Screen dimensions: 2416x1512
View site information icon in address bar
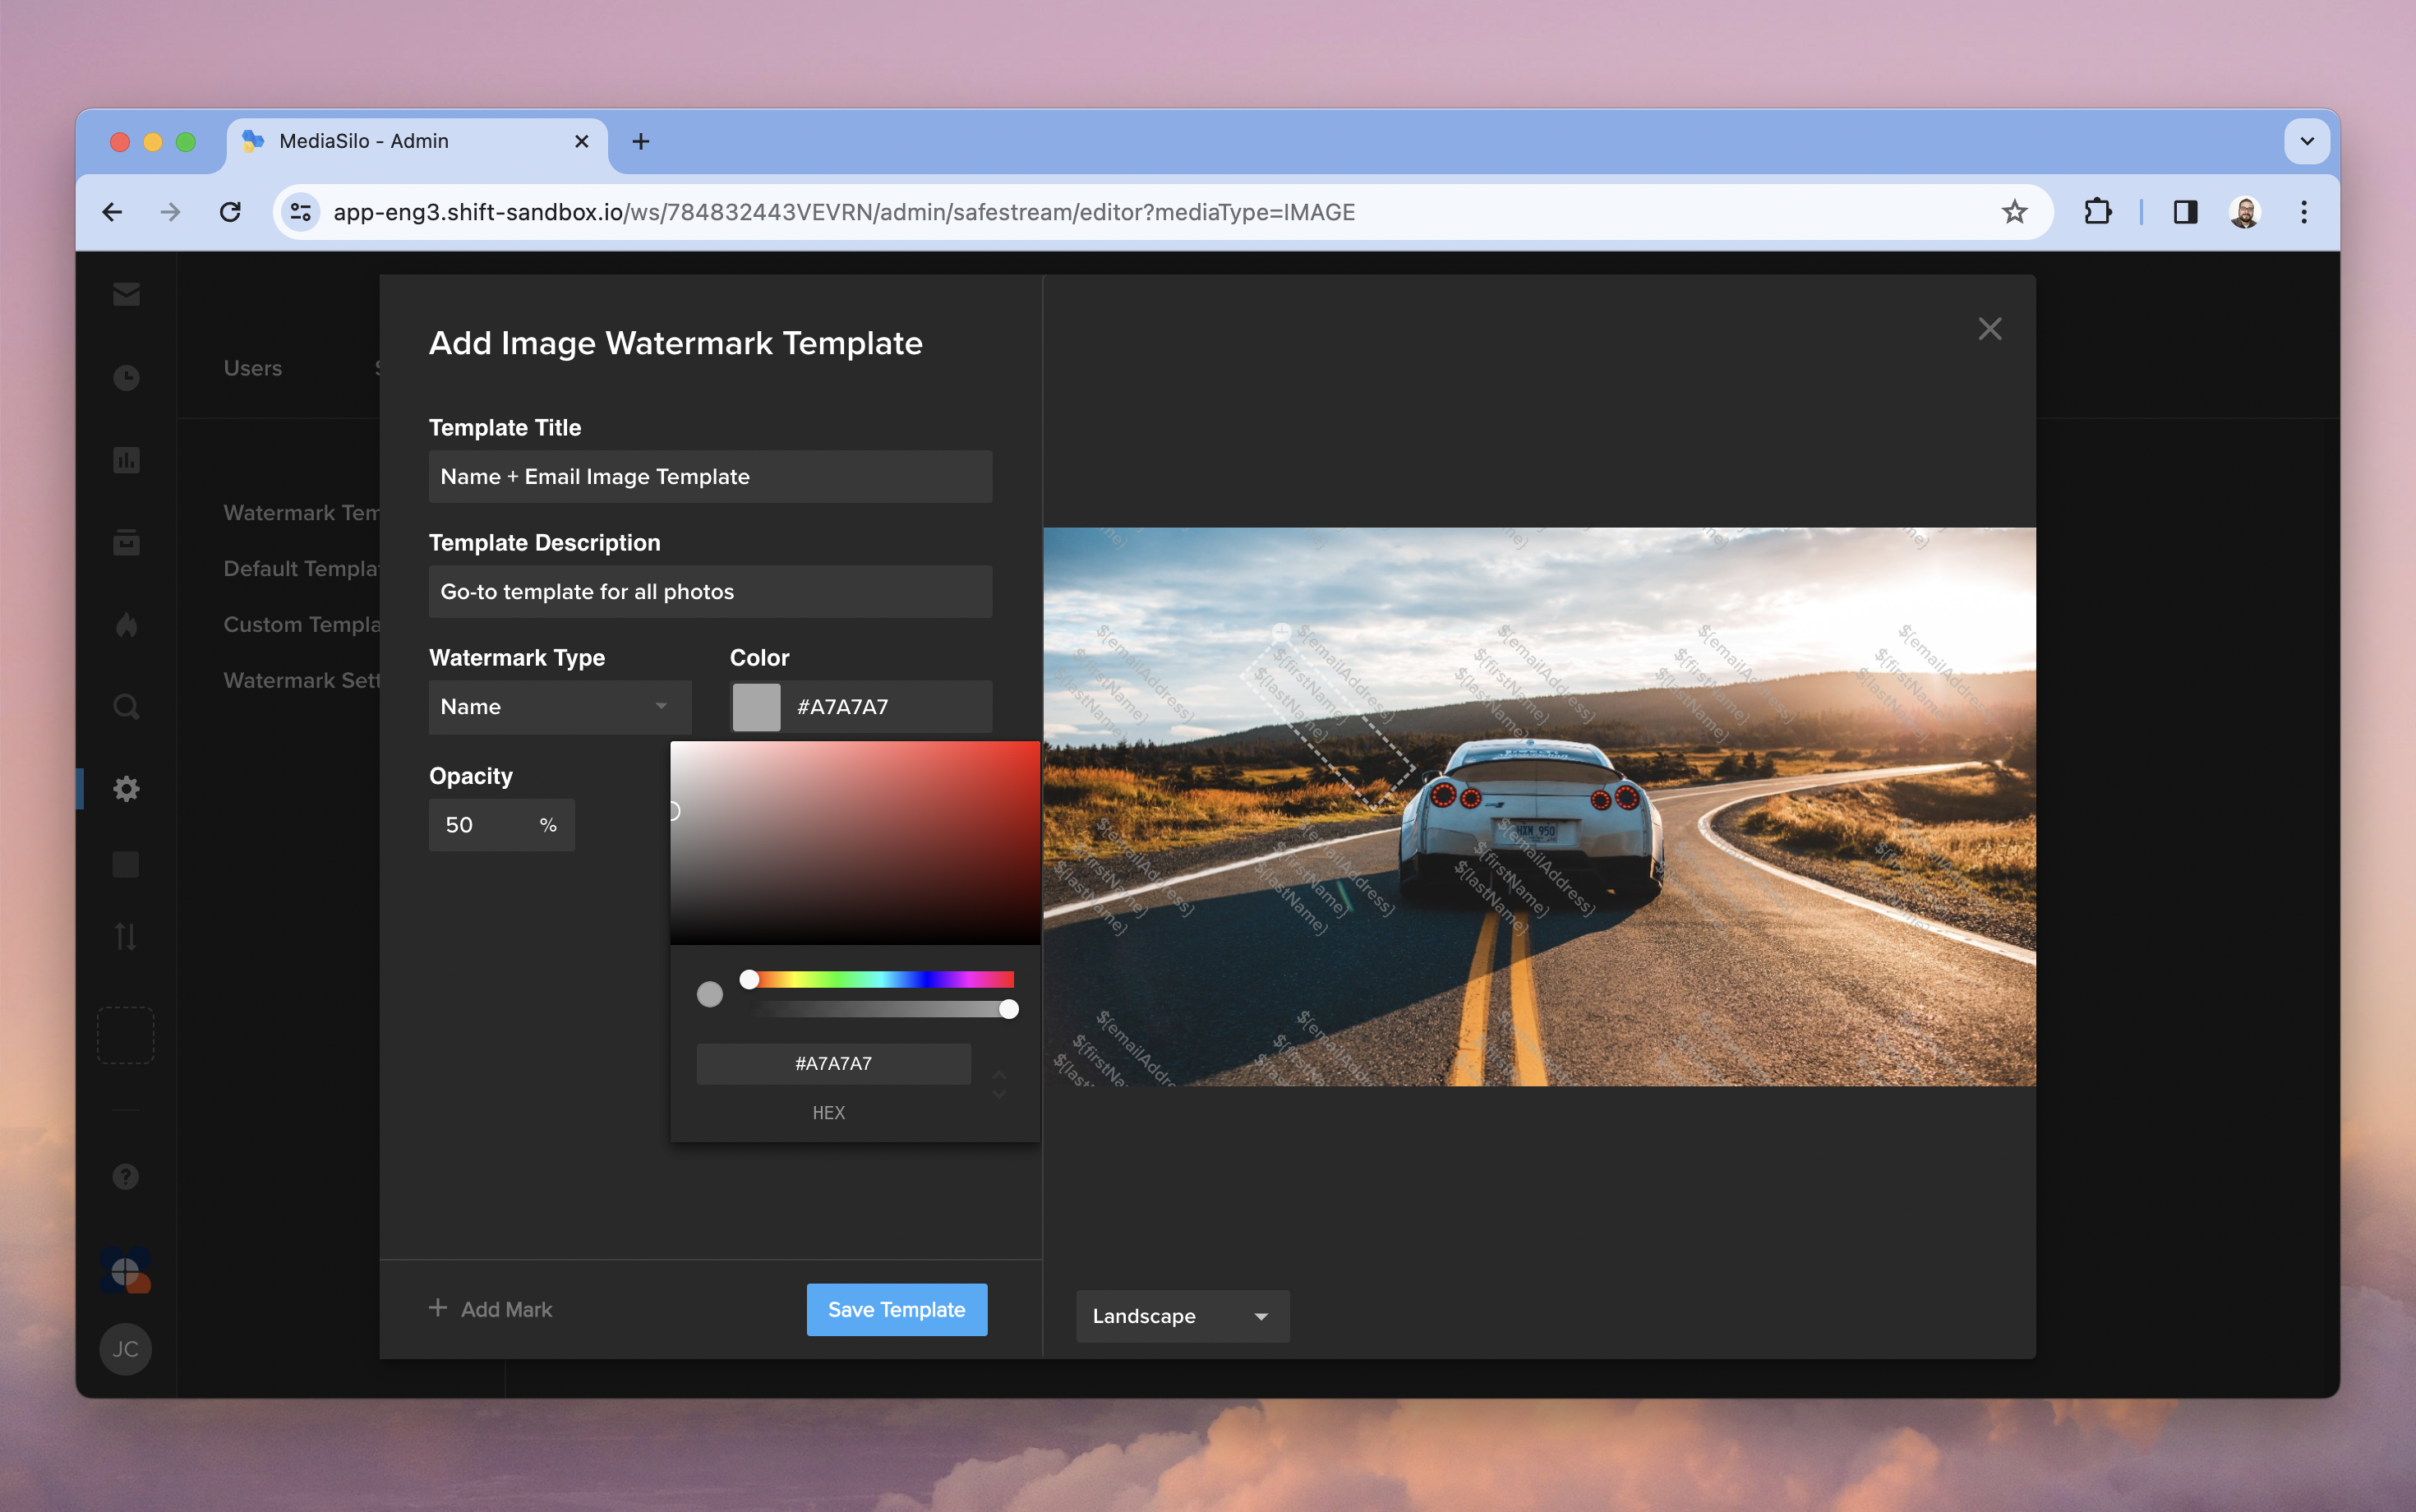(x=300, y=212)
